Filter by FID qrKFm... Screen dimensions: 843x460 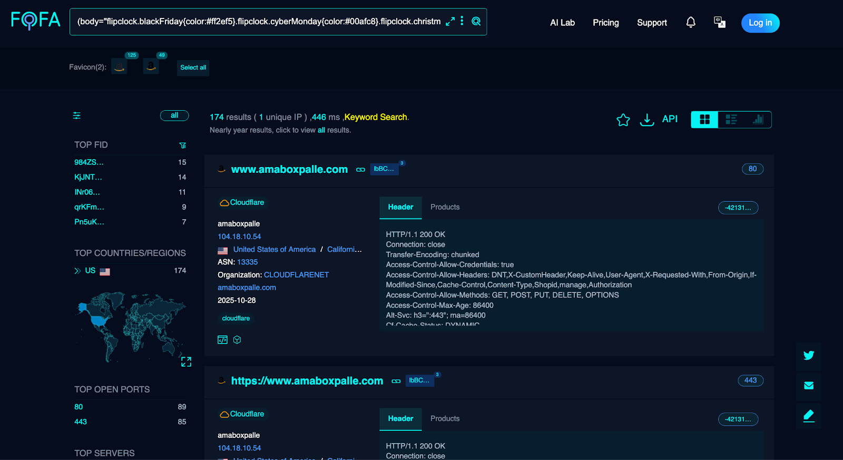point(89,207)
